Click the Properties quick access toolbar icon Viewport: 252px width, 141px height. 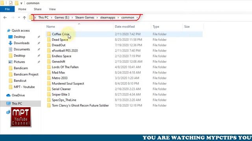click(x=11, y=3)
